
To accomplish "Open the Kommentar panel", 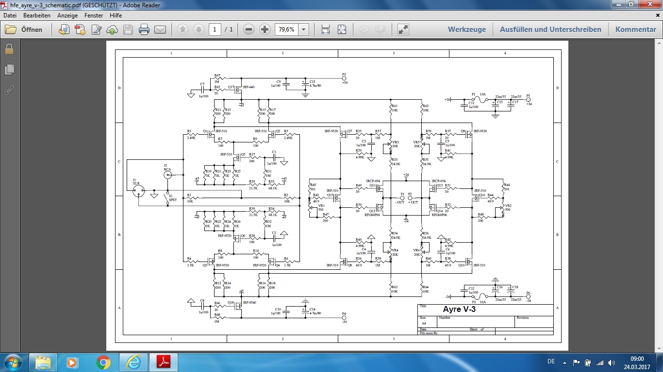I will [x=636, y=30].
